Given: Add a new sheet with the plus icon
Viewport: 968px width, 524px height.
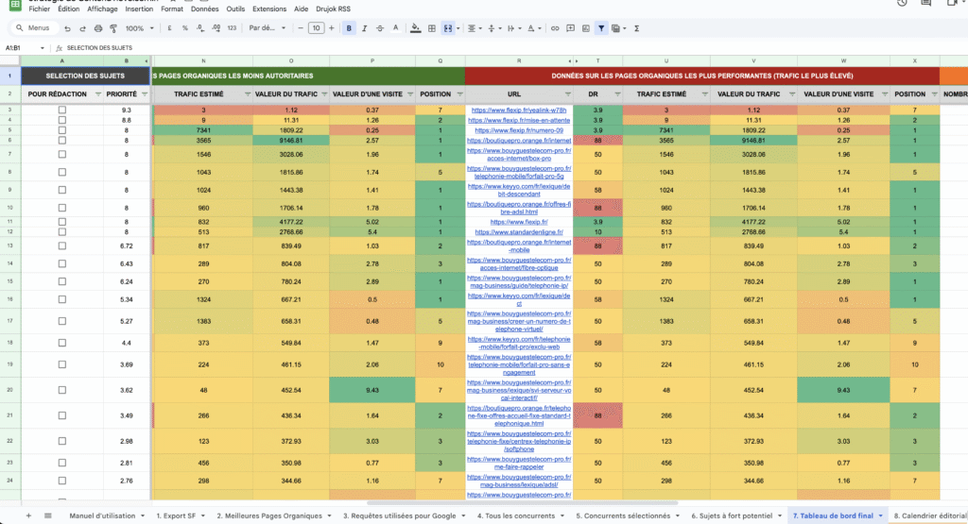Looking at the screenshot, I should click(28, 516).
